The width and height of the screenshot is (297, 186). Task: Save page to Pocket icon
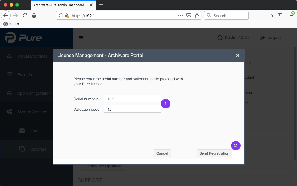pyautogui.click(x=189, y=16)
